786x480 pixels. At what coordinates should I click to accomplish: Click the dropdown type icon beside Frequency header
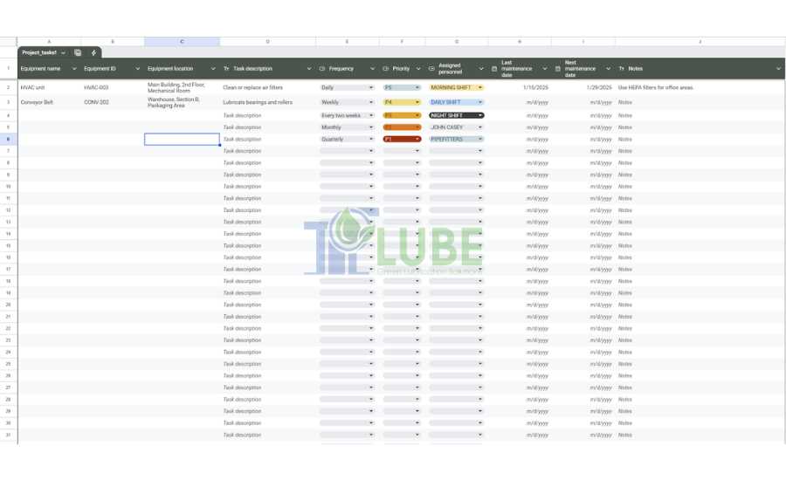coord(322,69)
